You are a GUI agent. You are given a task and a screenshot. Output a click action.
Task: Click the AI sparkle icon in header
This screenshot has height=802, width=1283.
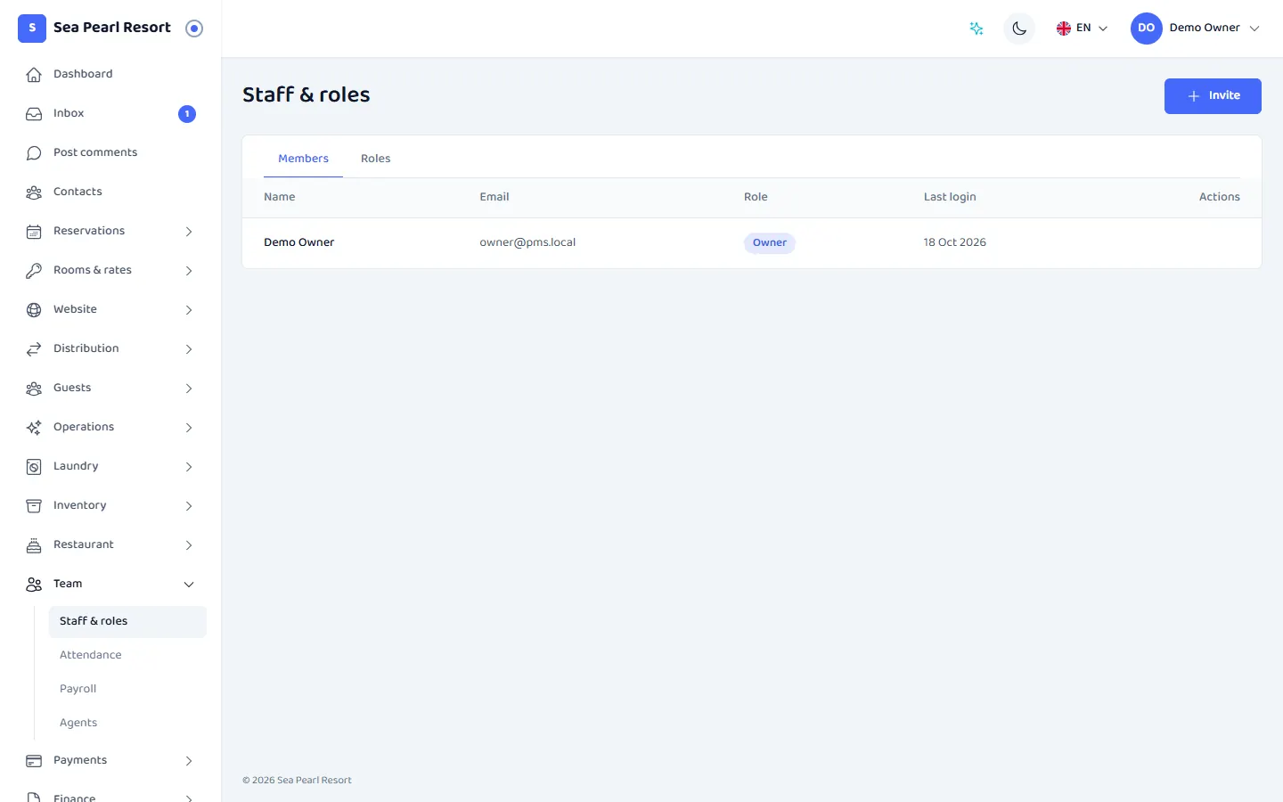tap(977, 29)
